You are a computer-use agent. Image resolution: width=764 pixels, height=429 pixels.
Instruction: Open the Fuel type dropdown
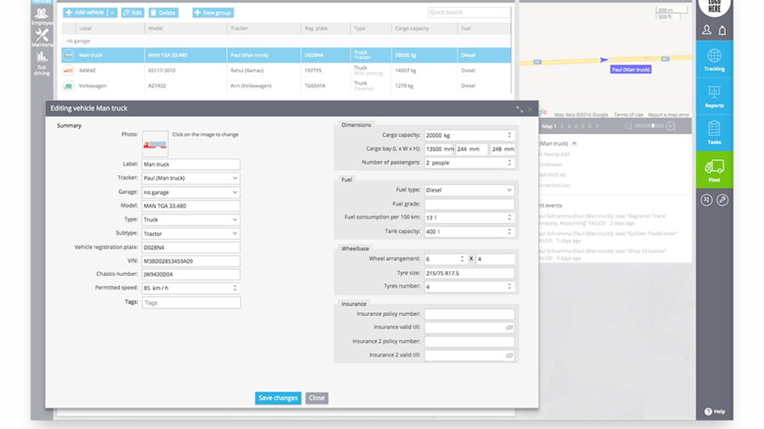509,190
